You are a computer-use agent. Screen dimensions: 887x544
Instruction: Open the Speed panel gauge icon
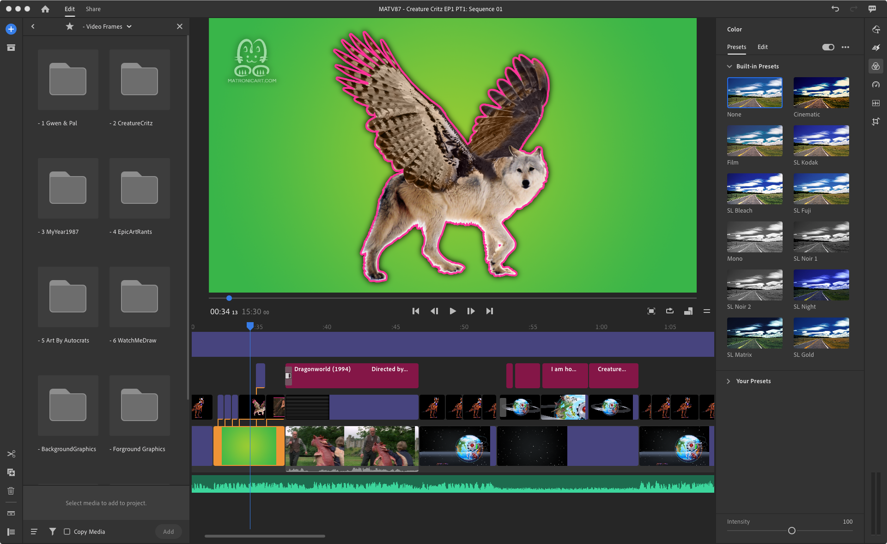875,85
